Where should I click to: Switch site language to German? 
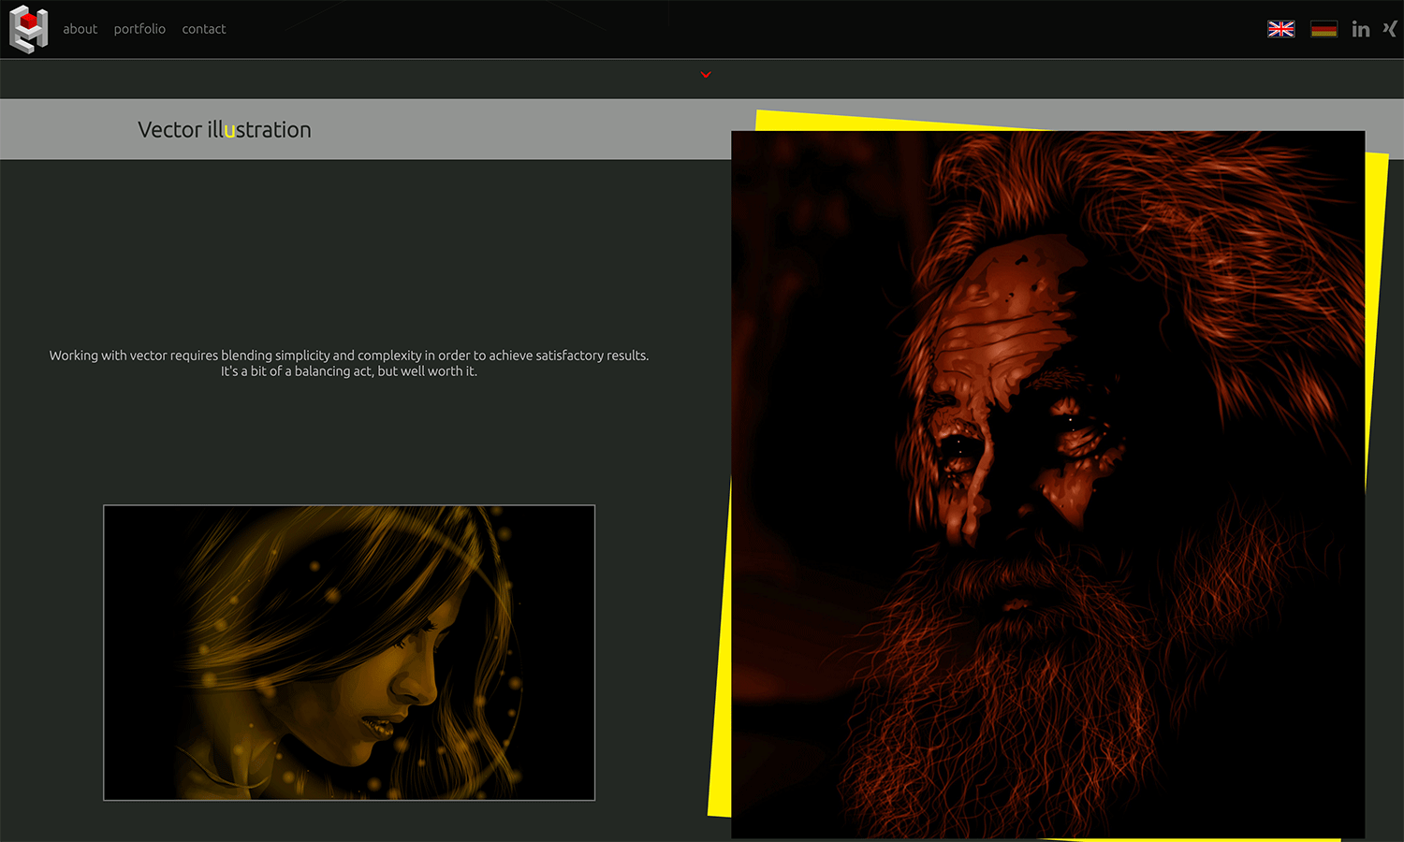[1324, 29]
